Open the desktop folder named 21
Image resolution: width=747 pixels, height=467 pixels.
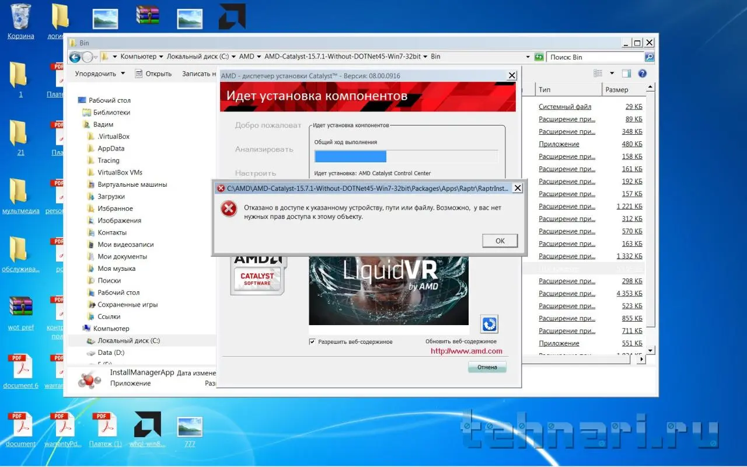coord(19,133)
